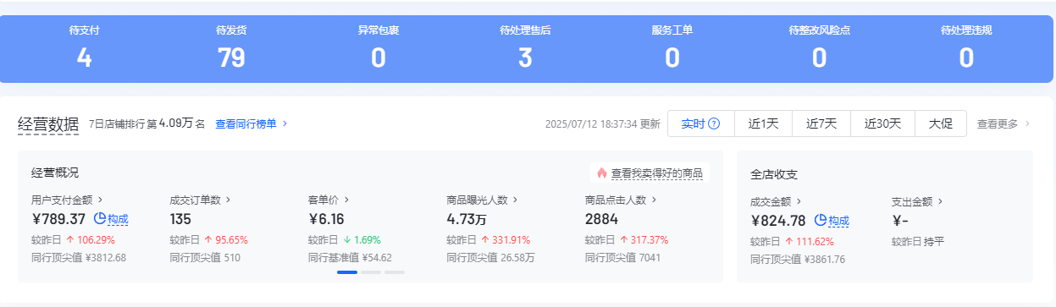The height and width of the screenshot is (307, 1056).
Task: Switch to the 近7天 tab
Action: tap(821, 123)
